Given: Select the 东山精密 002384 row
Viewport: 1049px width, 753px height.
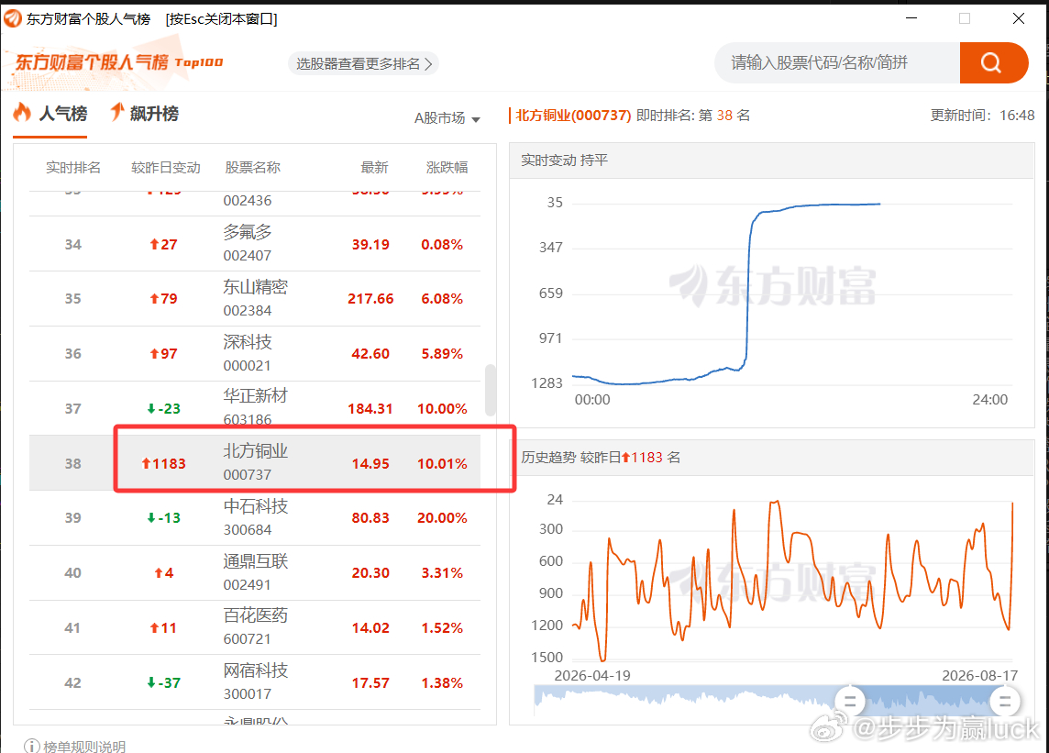Looking at the screenshot, I should tap(255, 298).
